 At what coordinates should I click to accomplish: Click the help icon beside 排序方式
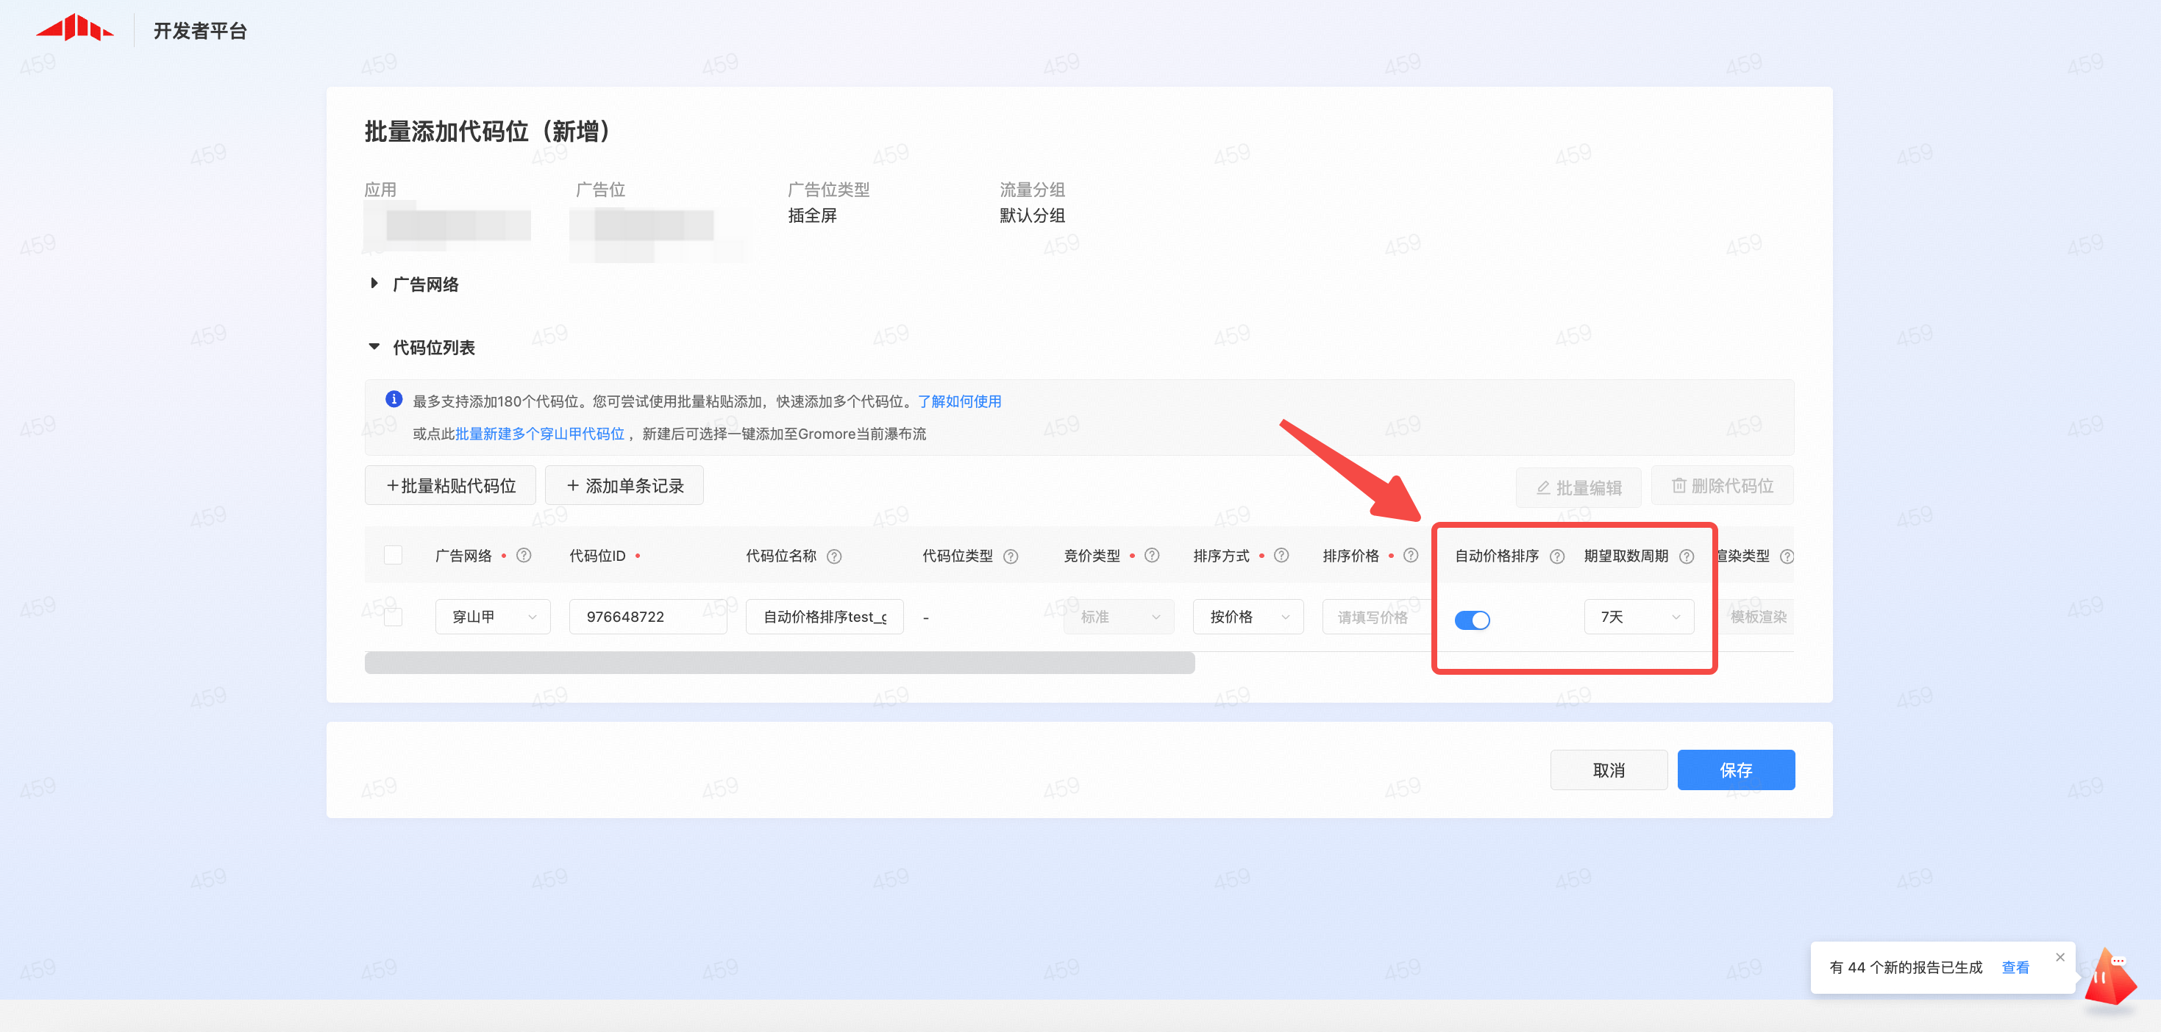tap(1281, 555)
